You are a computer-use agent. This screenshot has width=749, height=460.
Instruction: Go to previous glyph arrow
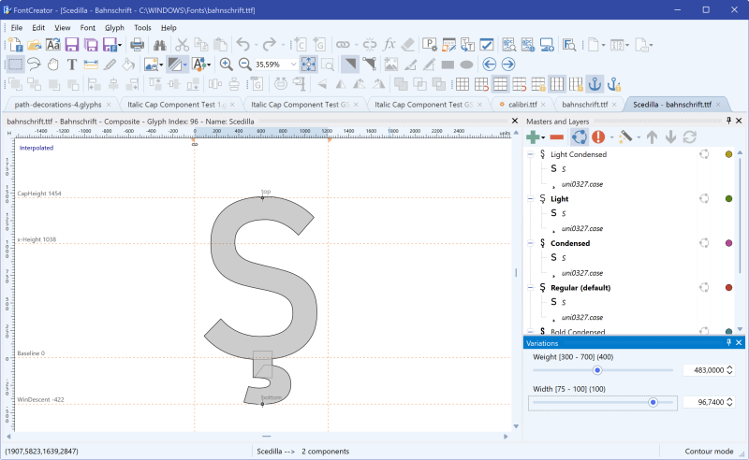point(489,64)
